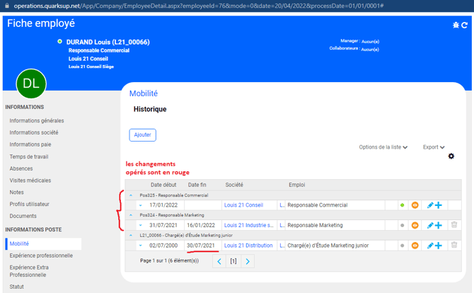The height and width of the screenshot is (293, 474).
Task: Open Visites médicales in sidebar
Action: click(x=30, y=180)
